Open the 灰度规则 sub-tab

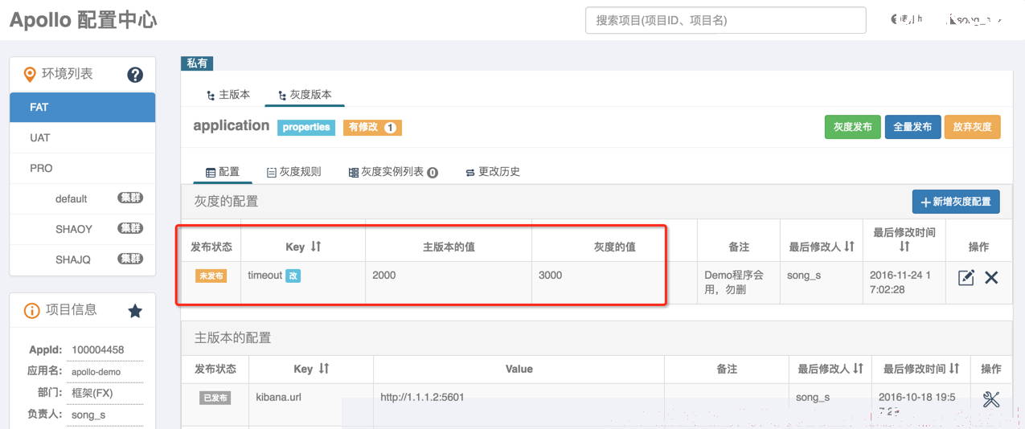[x=293, y=172]
